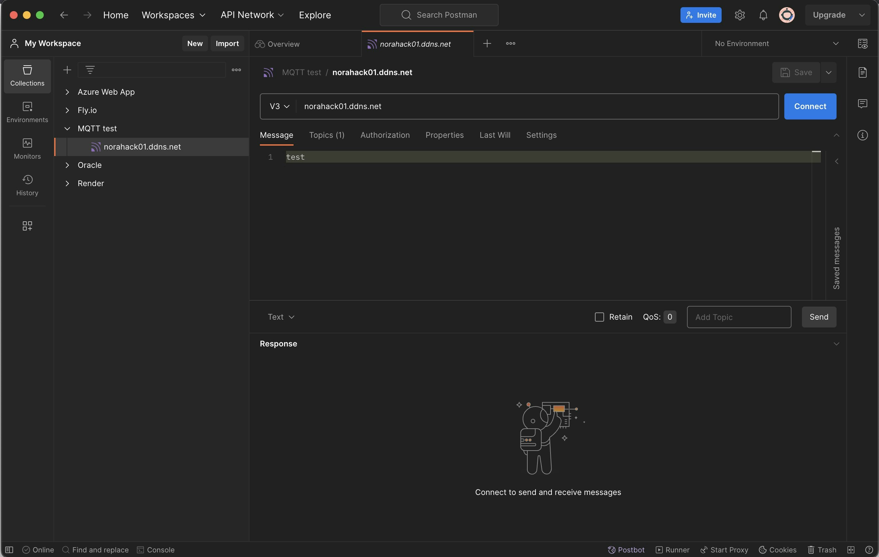Click the Import button

click(x=227, y=43)
